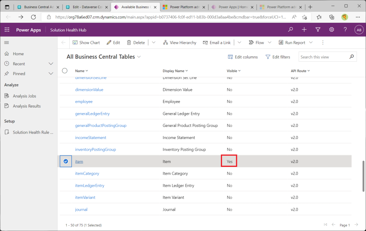This screenshot has height=231, width=366.
Task: Click the search magnifier in the purple header
Action: pos(290,30)
